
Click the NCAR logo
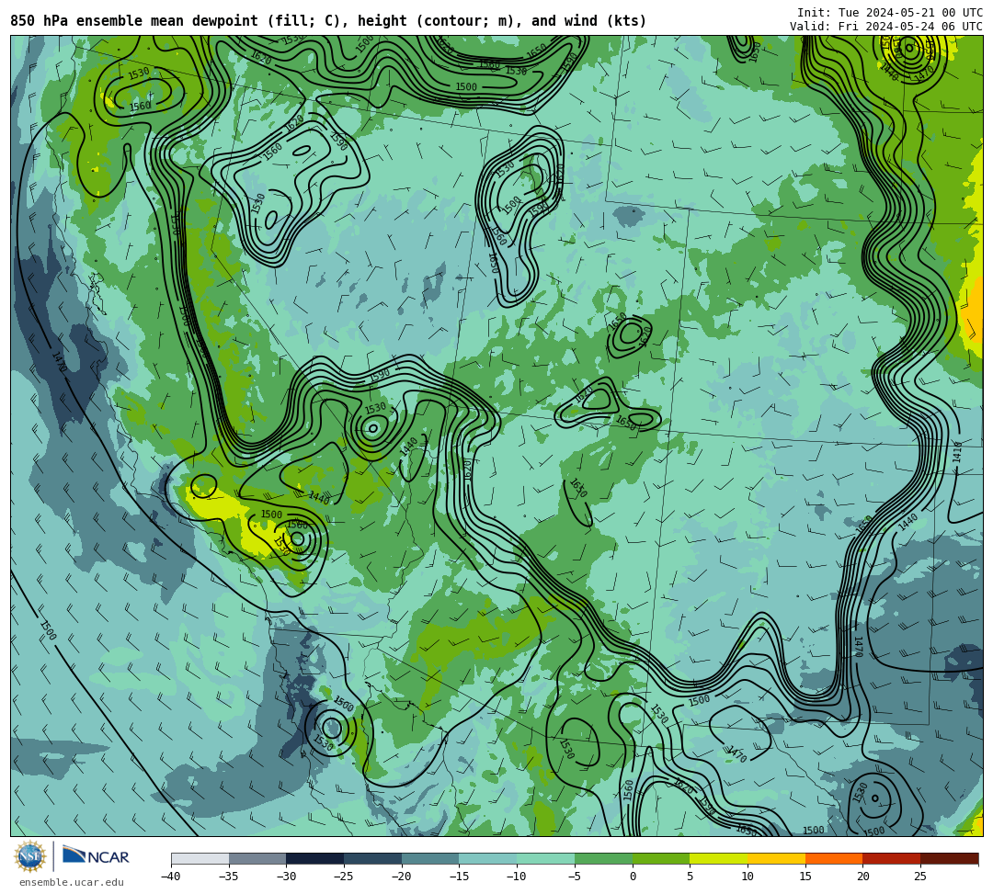click(x=96, y=856)
